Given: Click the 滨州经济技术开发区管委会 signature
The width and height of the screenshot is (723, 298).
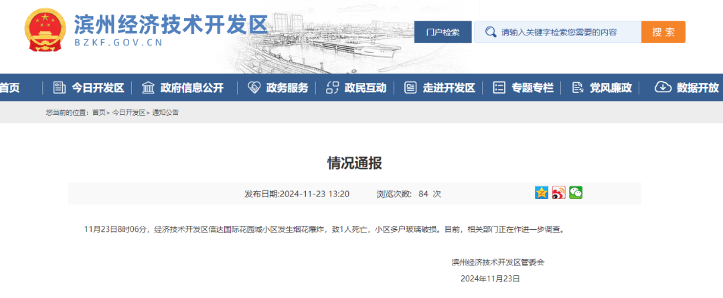Looking at the screenshot, I should [498, 262].
